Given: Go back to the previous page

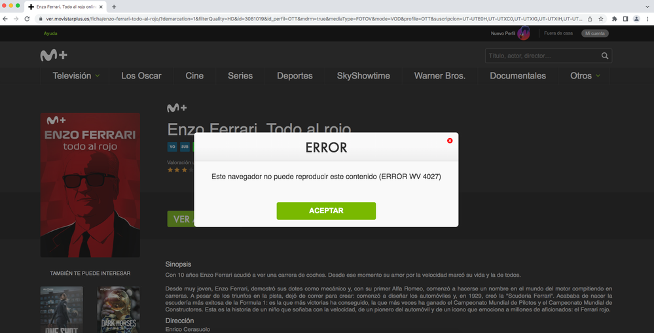Looking at the screenshot, I should [5, 19].
